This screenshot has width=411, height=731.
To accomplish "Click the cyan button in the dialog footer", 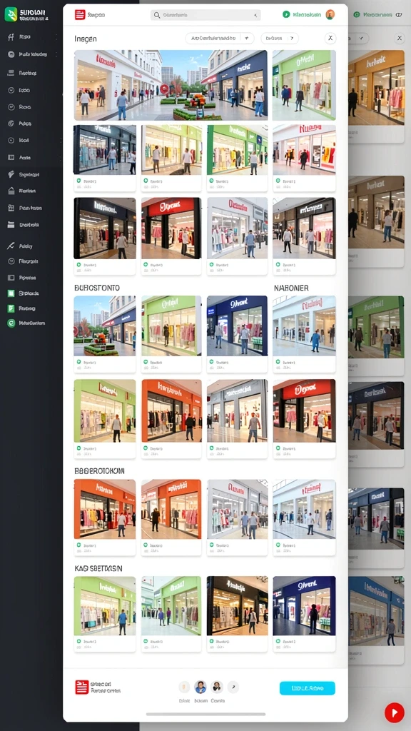I will click(307, 688).
